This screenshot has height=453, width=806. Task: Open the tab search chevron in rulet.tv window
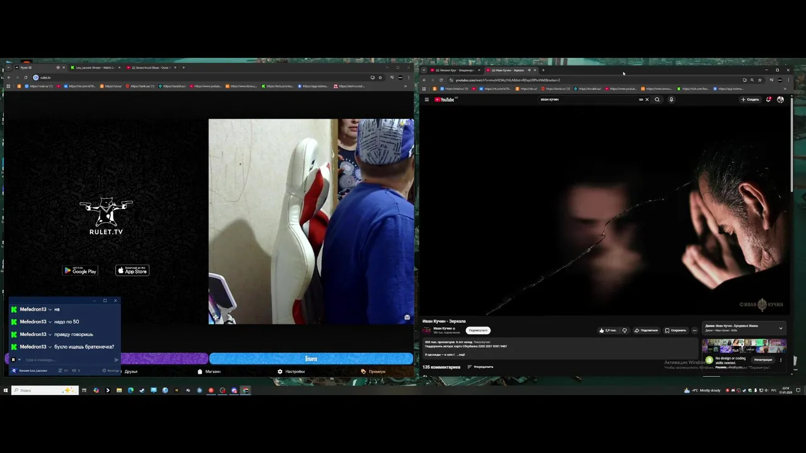click(8, 67)
